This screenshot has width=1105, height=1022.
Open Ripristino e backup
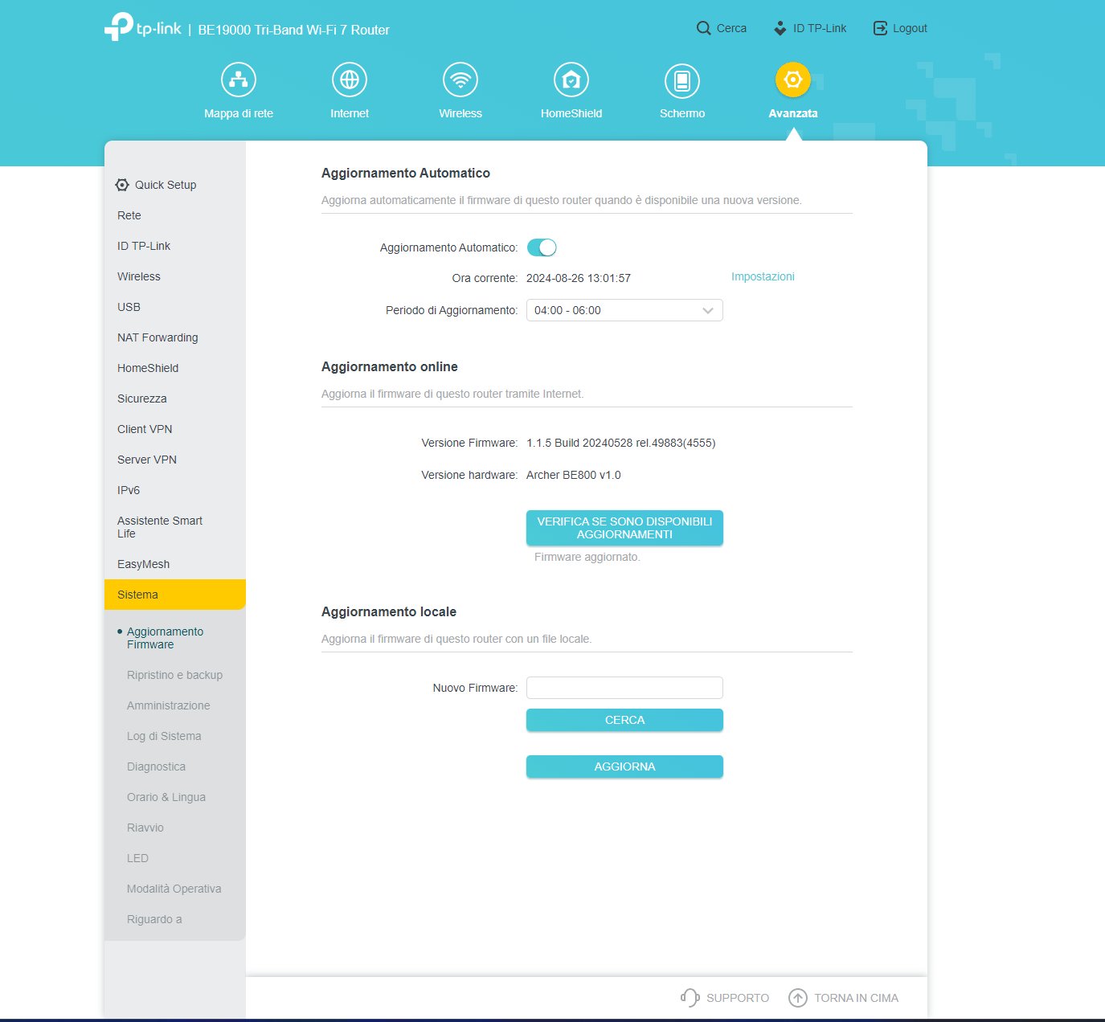[174, 675]
